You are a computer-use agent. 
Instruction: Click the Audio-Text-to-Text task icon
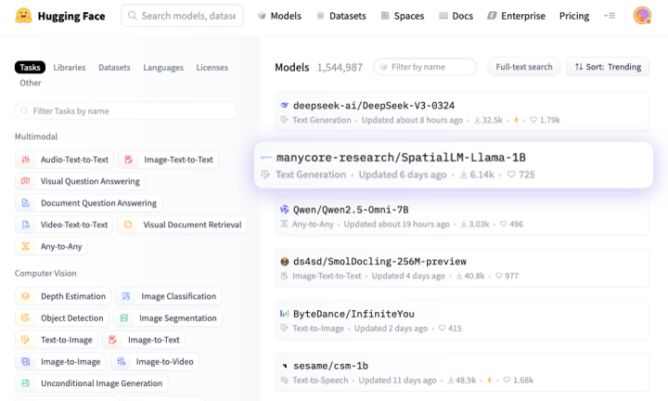click(x=26, y=160)
